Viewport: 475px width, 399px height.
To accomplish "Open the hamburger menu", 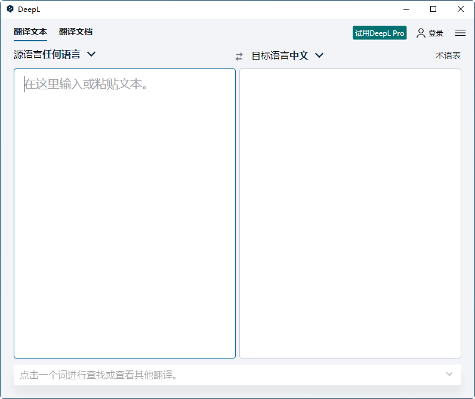I will click(x=460, y=33).
